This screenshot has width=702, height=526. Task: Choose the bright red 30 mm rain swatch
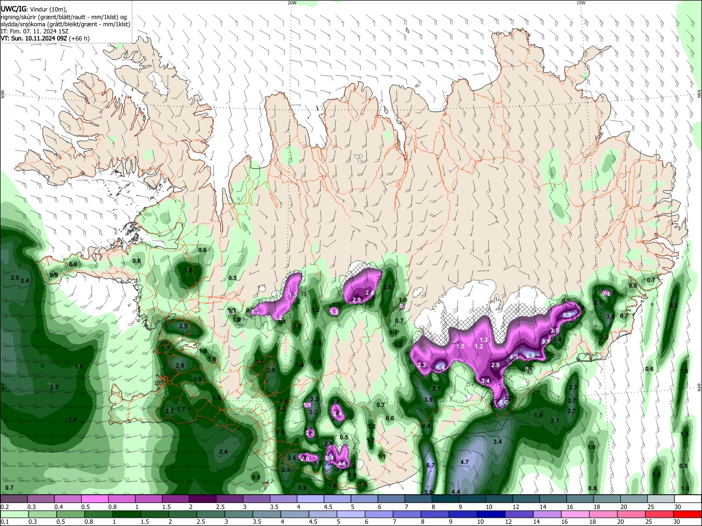pos(687,514)
